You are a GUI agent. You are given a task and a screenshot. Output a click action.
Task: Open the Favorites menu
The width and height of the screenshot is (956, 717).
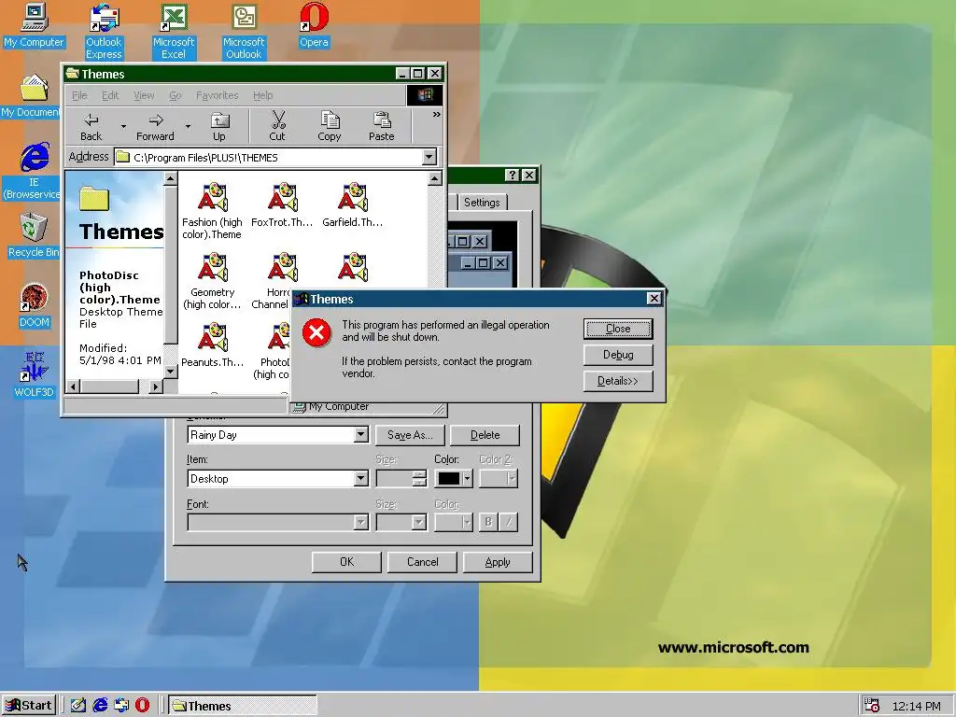pos(217,95)
